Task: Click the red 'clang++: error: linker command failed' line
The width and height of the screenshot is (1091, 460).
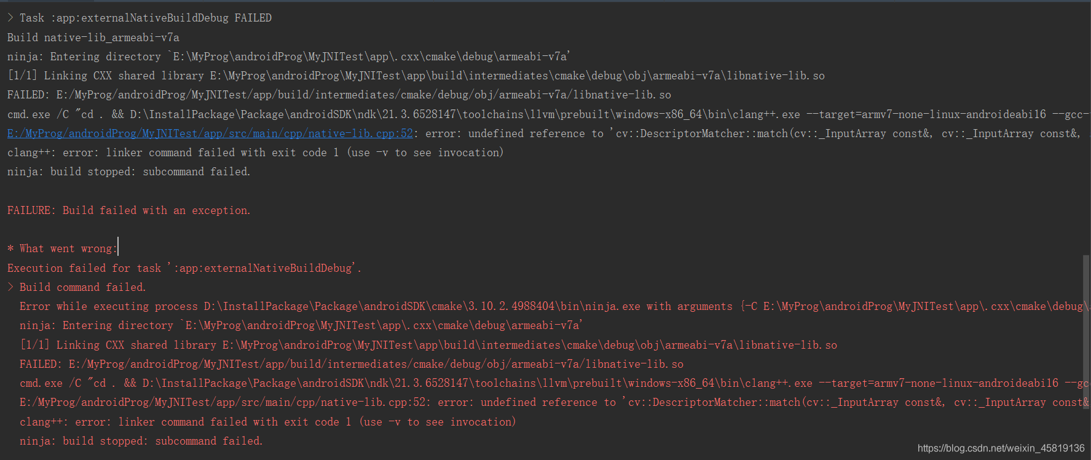Action: point(267,422)
